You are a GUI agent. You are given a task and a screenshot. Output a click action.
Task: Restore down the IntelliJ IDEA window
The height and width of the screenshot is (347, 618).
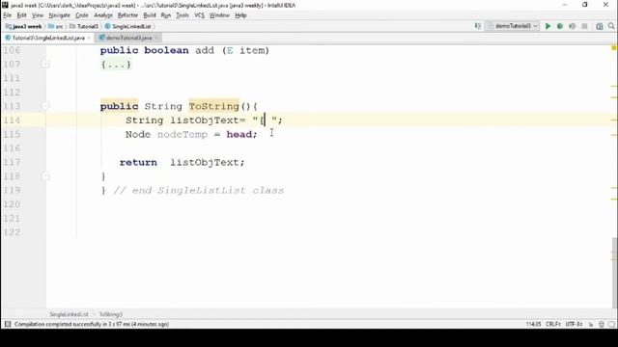pos(585,5)
